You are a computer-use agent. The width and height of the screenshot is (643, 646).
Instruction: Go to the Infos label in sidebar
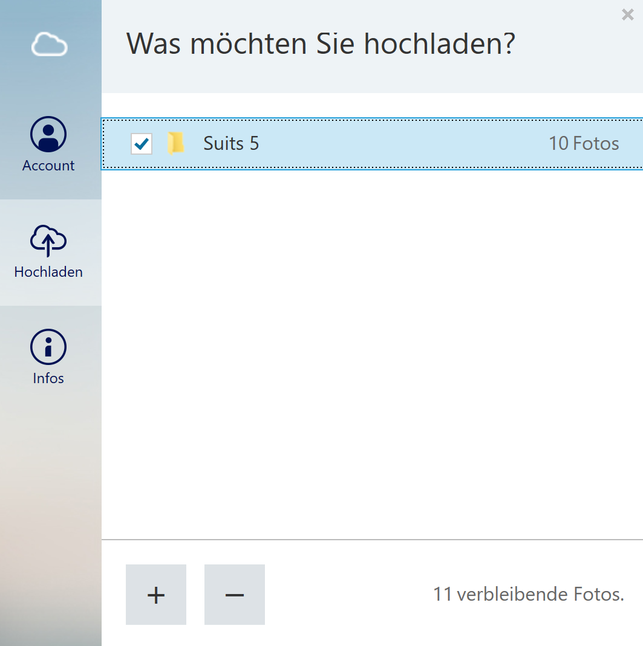(x=48, y=378)
